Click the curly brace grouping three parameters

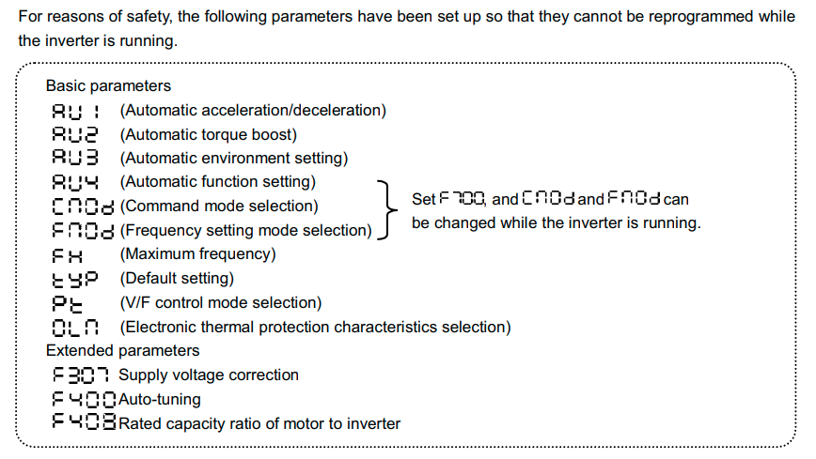(x=384, y=206)
